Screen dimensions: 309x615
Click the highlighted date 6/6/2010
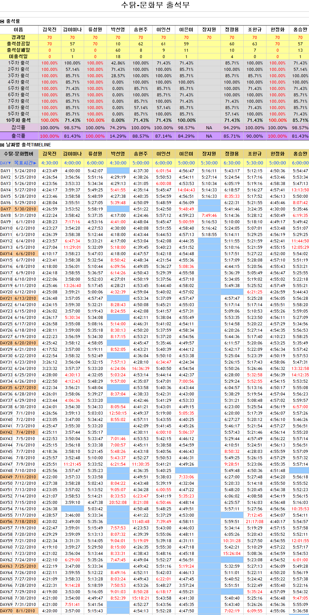tap(25, 253)
